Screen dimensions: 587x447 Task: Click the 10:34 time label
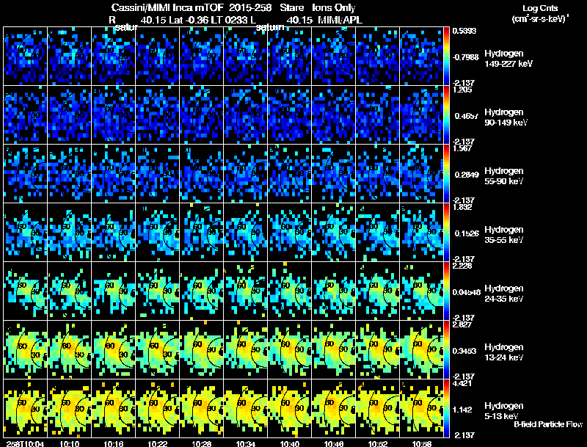(246, 443)
